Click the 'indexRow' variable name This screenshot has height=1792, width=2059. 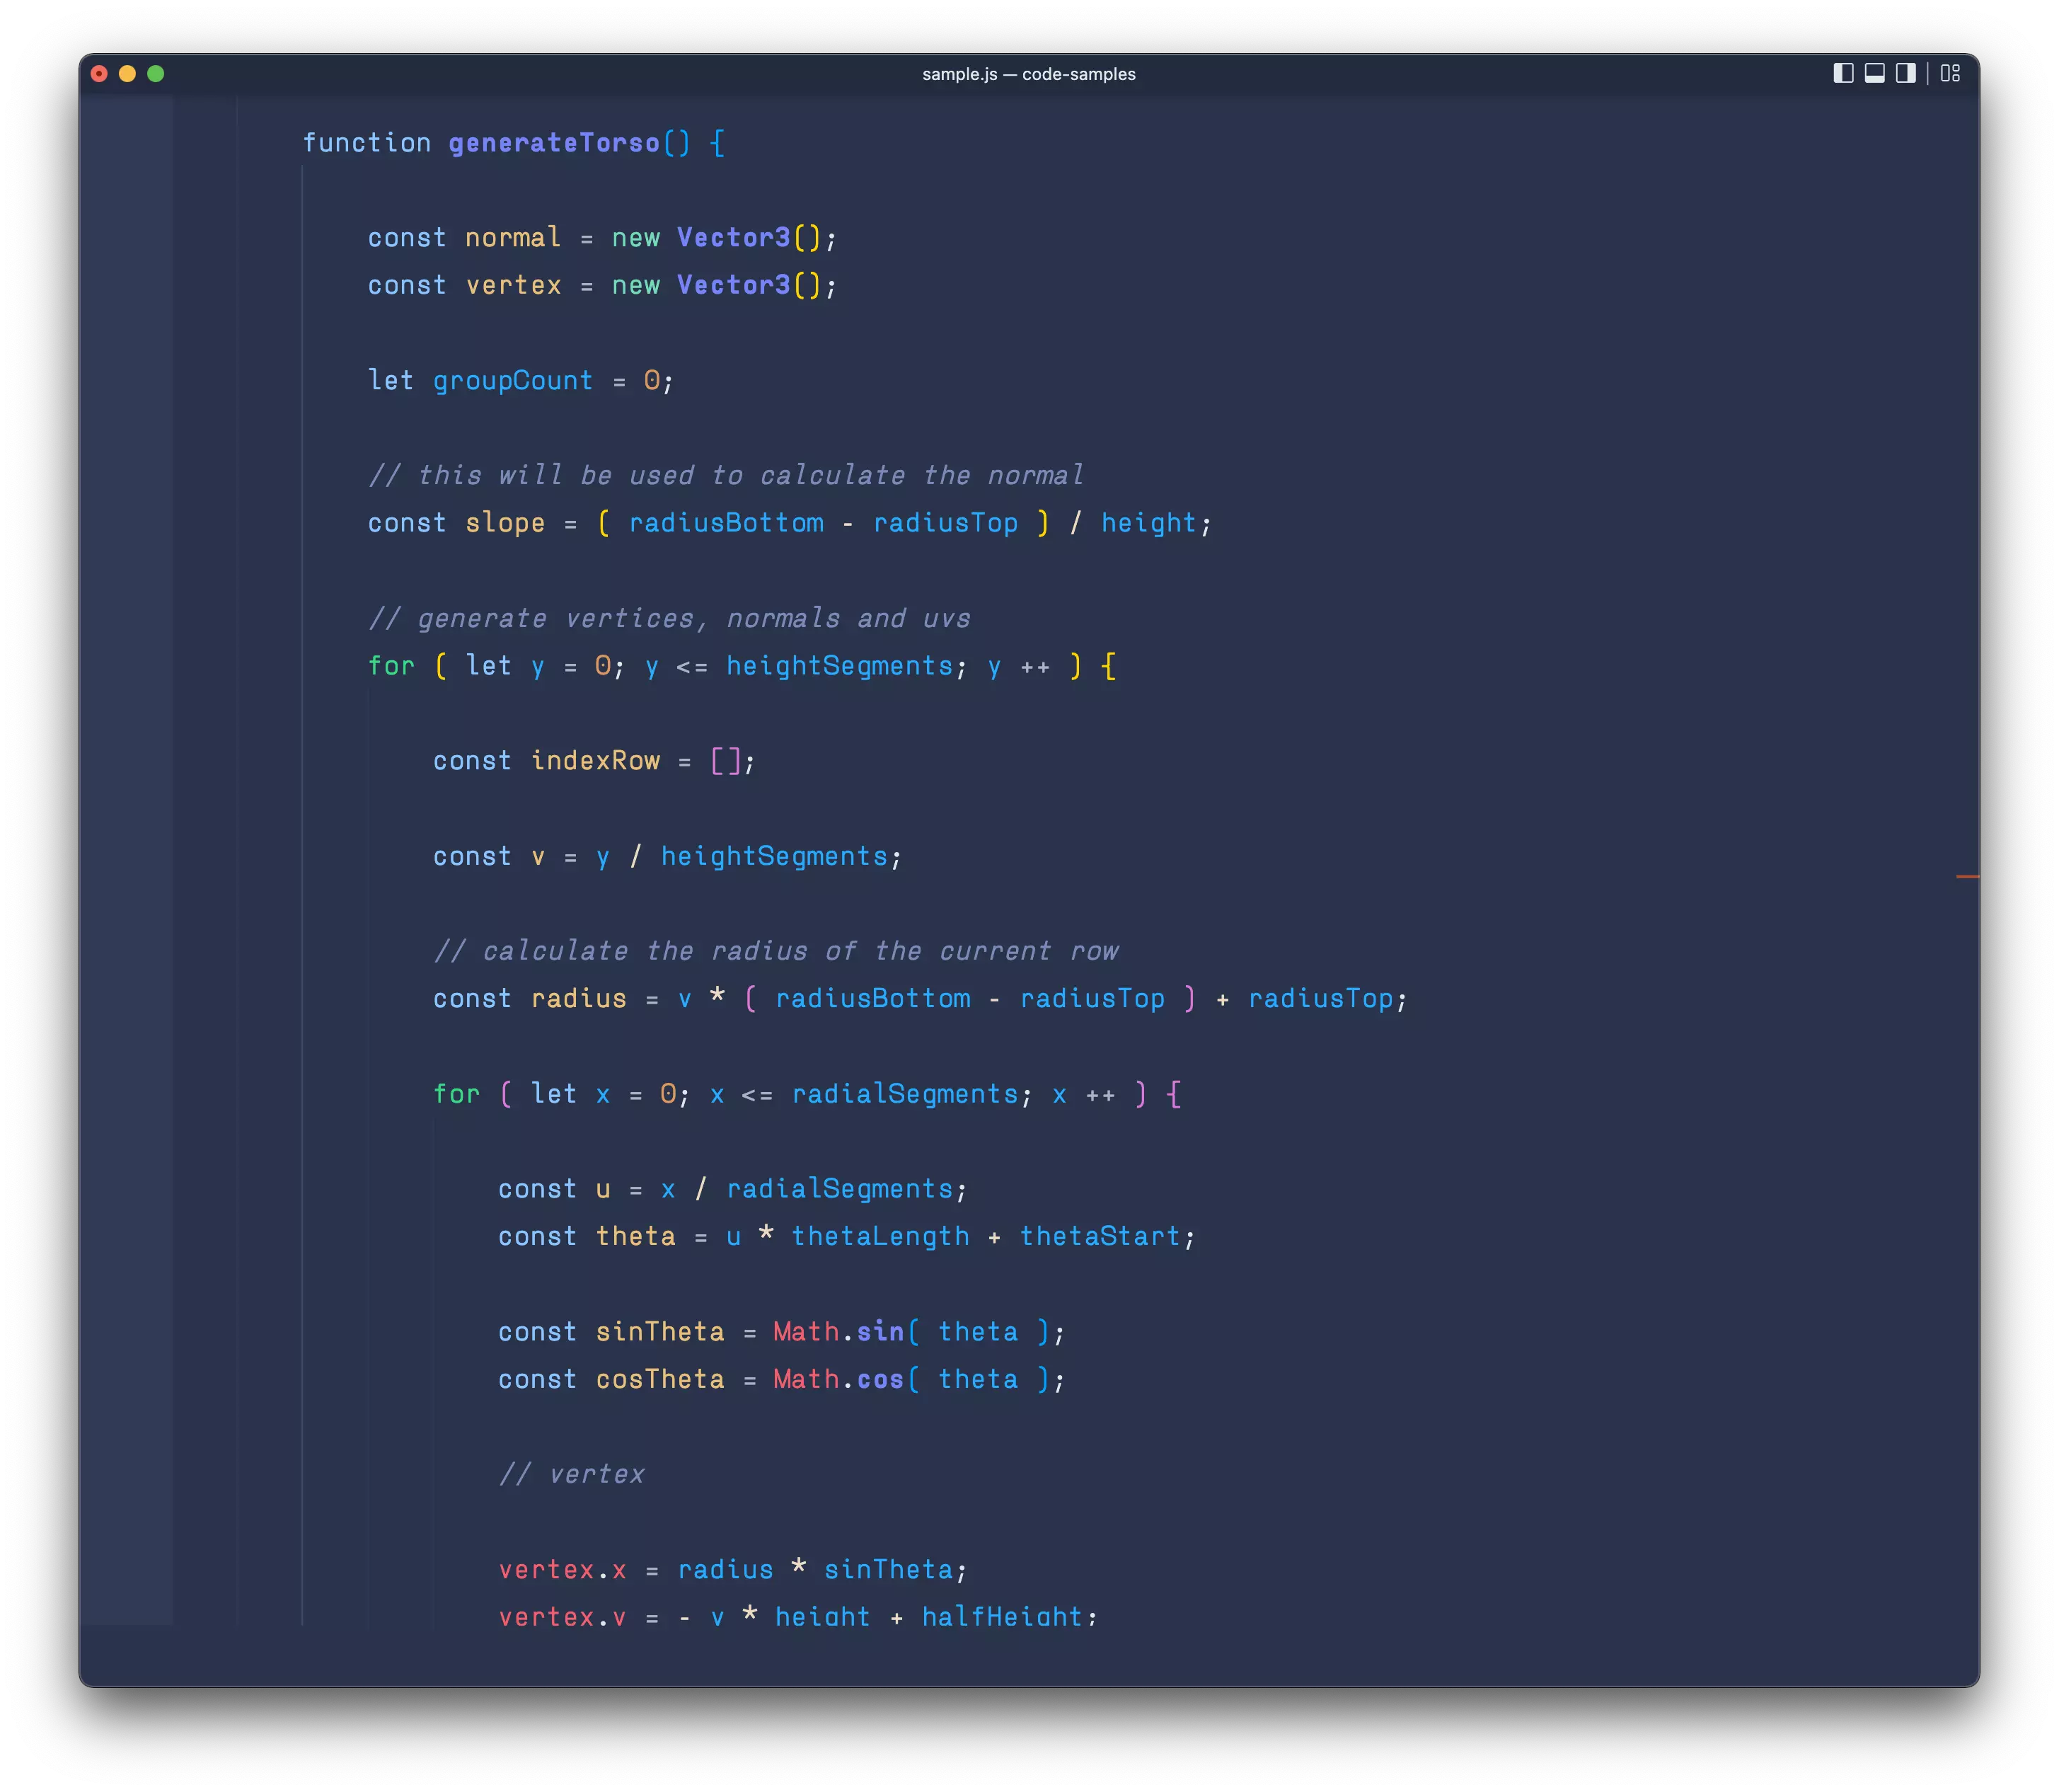click(x=596, y=761)
